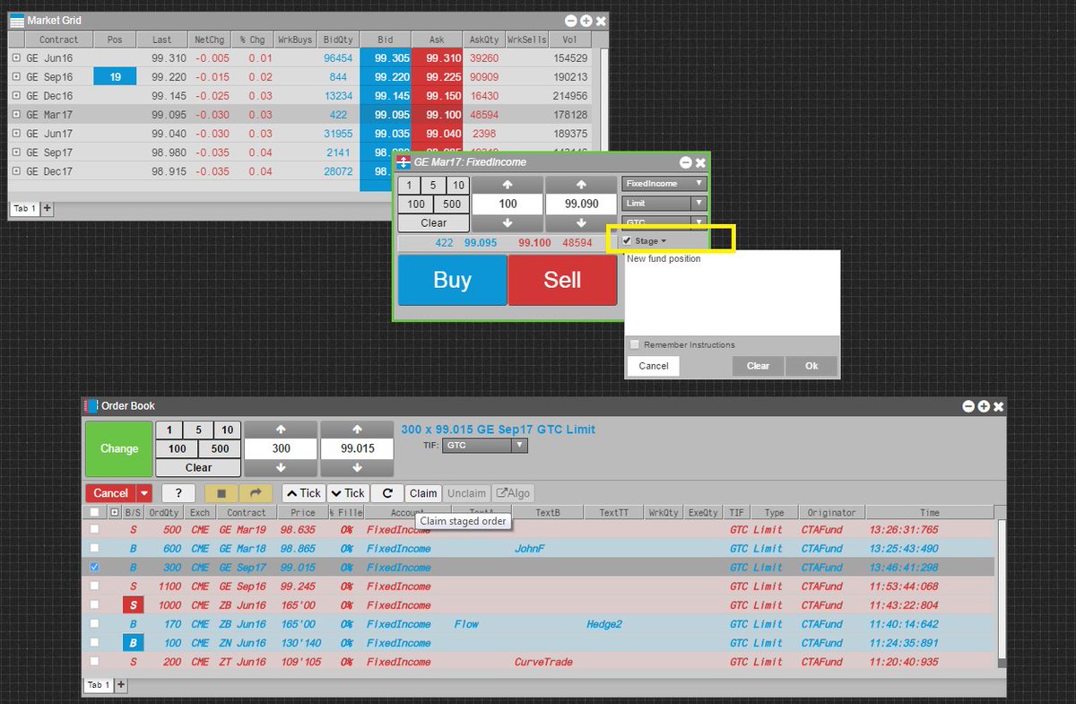1076x704 pixels.
Task: Check the select-all box in Order Book header
Action: pos(94,512)
